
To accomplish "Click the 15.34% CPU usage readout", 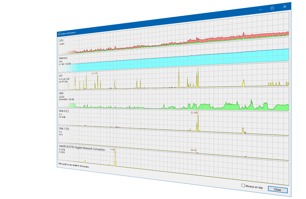I will click(61, 44).
